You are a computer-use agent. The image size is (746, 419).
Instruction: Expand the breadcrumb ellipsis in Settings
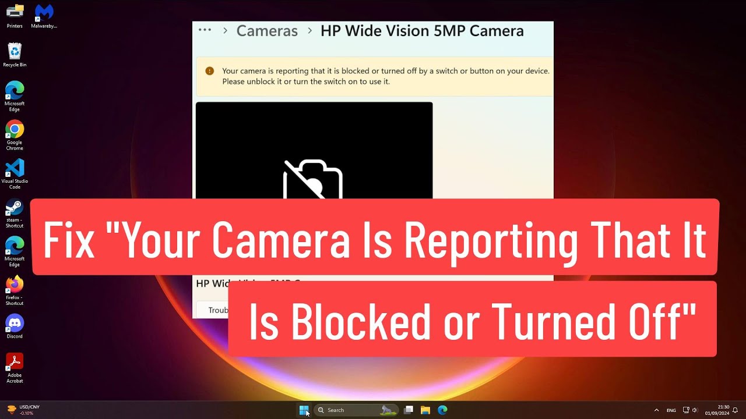point(205,30)
